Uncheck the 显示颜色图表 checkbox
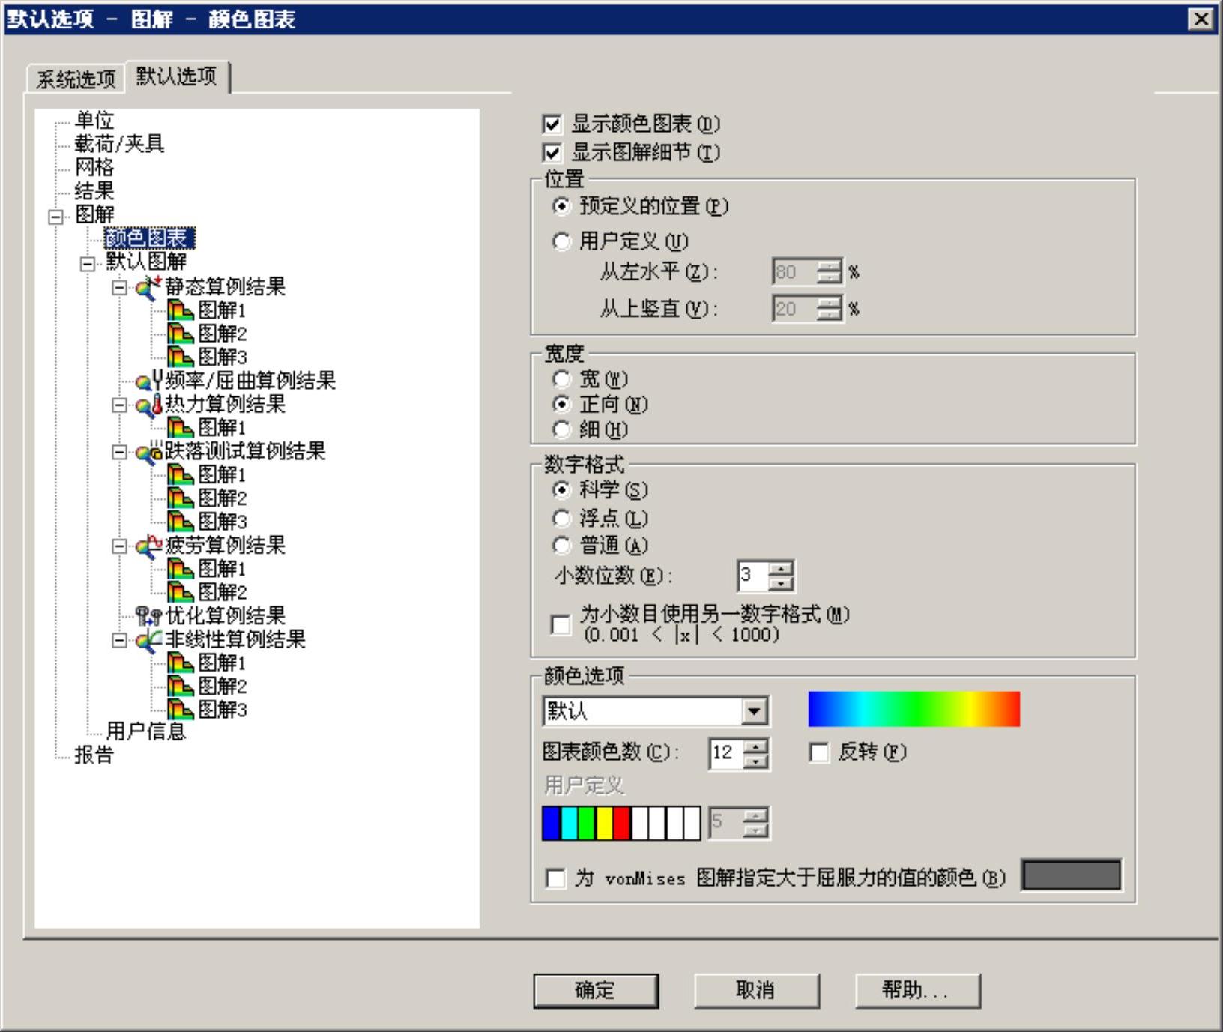Screen dimensions: 1223x1032 point(552,124)
